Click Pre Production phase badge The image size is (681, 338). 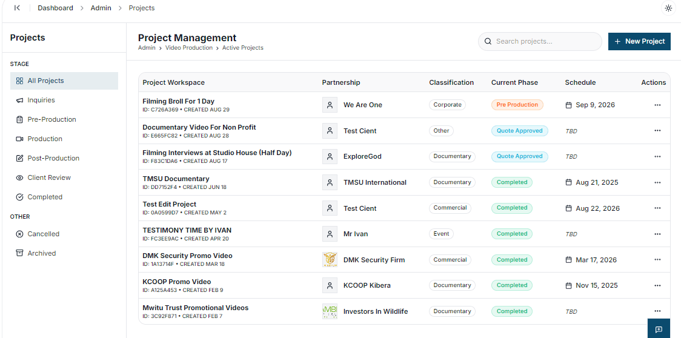coord(517,105)
